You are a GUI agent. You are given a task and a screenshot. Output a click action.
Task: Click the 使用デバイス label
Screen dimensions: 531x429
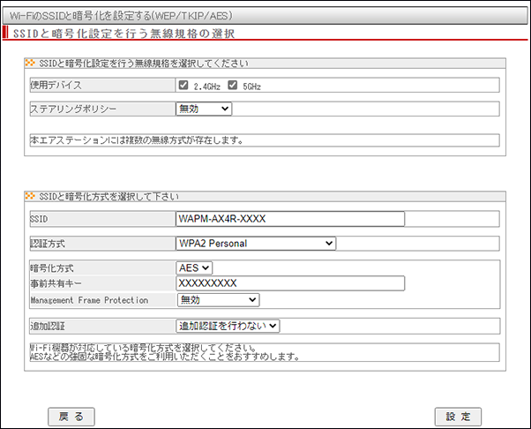click(55, 86)
